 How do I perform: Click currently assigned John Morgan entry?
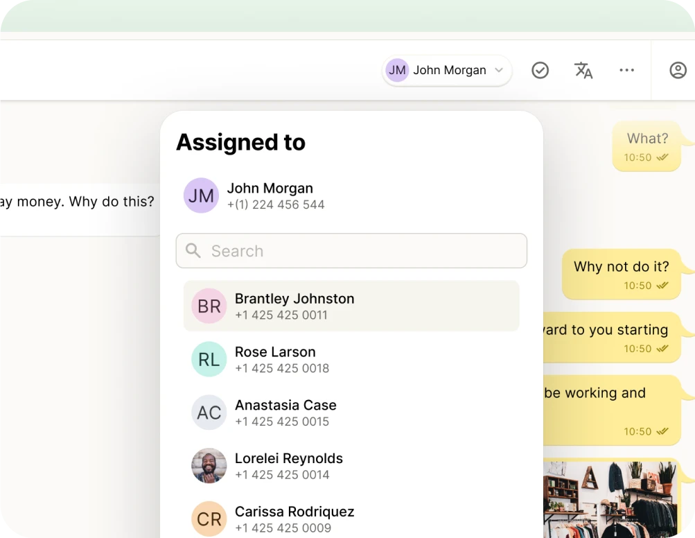270,196
